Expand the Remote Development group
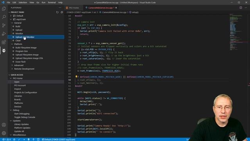Viewport: 250px width, 141px height. (x=12, y=69)
